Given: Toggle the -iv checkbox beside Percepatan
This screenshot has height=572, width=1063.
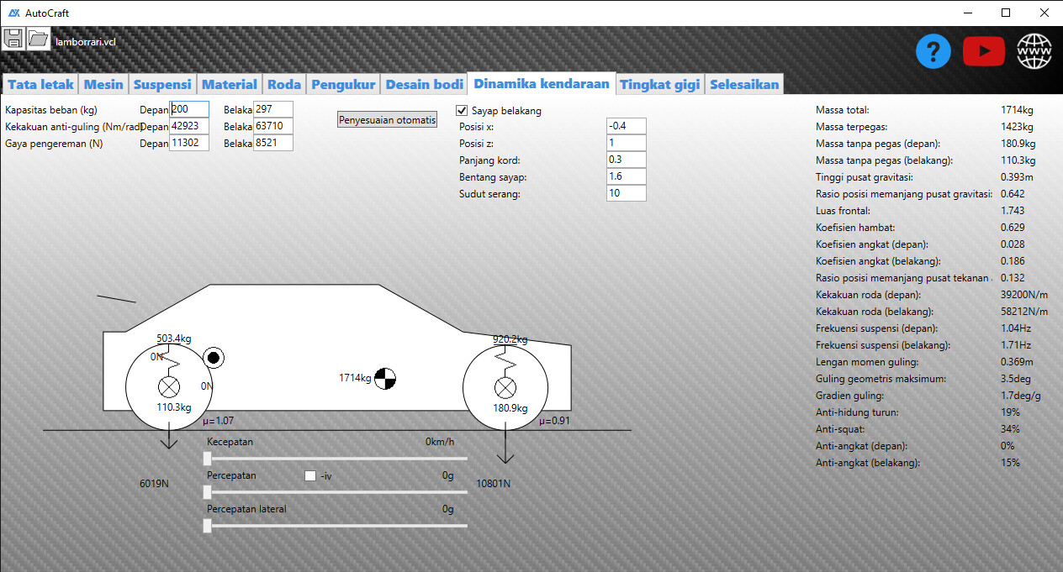Looking at the screenshot, I should click(x=310, y=475).
